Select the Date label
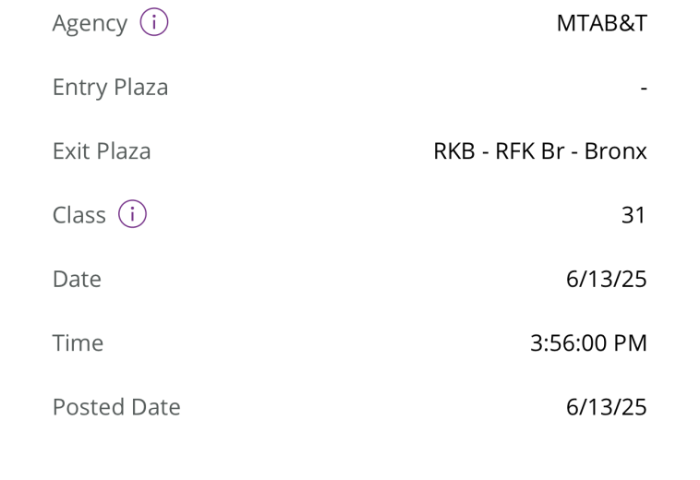Screen dimensions: 700x480 [77, 280]
